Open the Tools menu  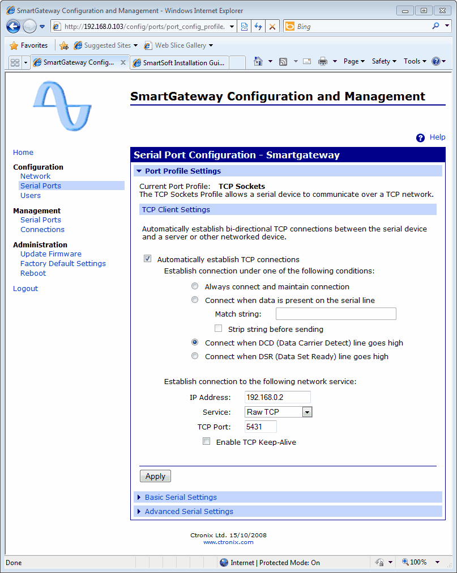pyautogui.click(x=415, y=61)
